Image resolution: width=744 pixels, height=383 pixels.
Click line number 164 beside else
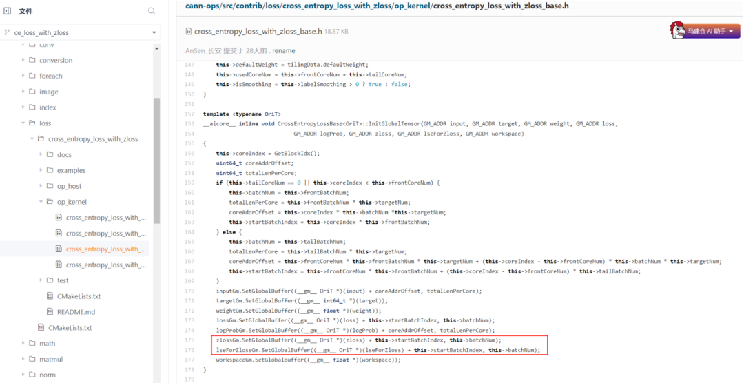pos(189,231)
